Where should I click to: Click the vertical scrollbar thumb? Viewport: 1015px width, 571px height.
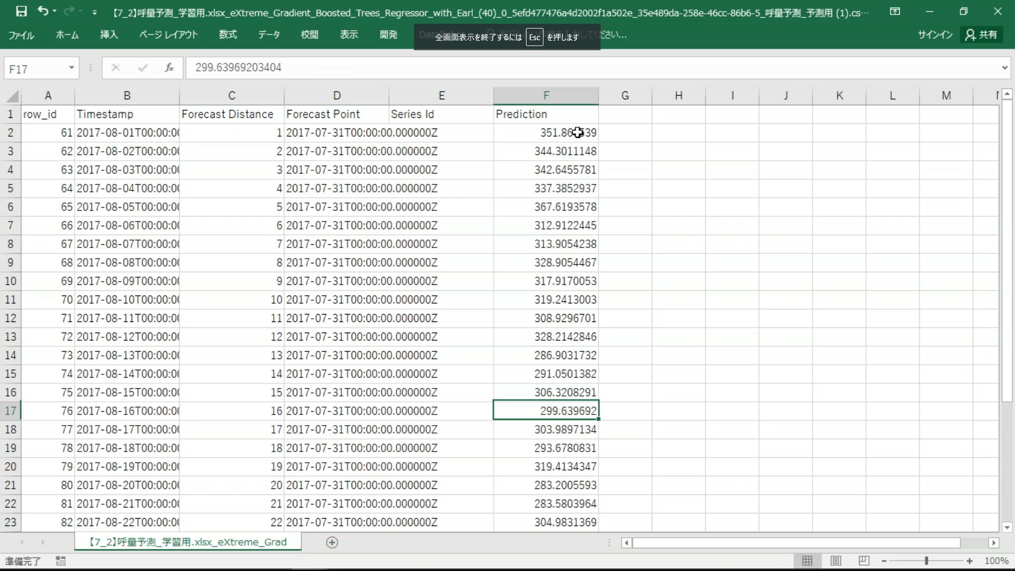click(x=1007, y=251)
